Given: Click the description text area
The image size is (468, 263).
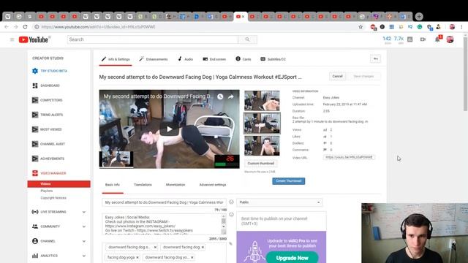Looking at the screenshot, I should [x=162, y=224].
